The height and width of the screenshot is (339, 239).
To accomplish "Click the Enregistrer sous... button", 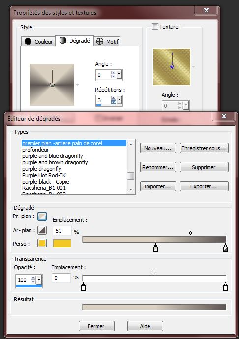I will (204, 148).
